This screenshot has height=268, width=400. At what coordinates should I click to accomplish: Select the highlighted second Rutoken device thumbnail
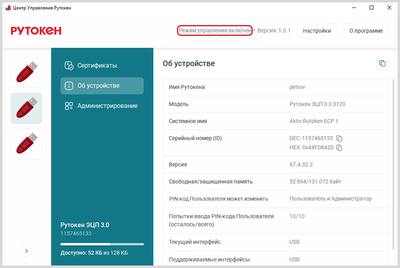[x=26, y=108]
